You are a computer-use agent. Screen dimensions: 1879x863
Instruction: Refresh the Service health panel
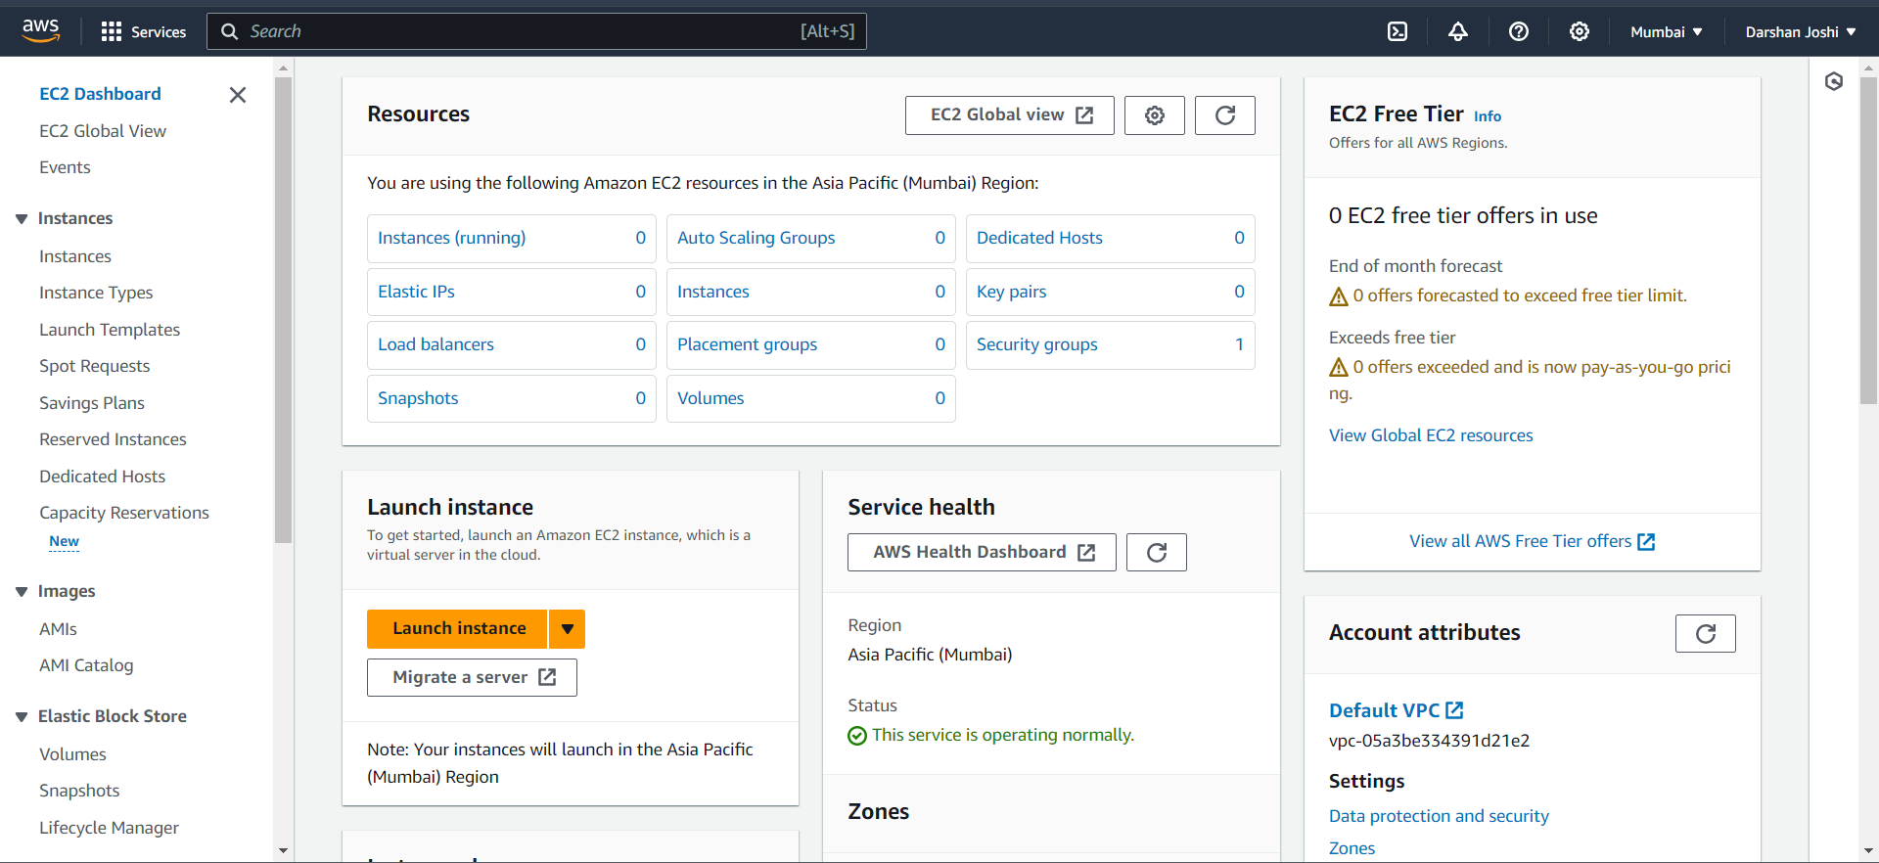click(x=1157, y=553)
